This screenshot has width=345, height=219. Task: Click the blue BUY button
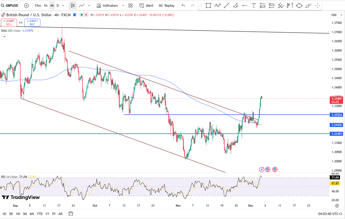pyautogui.click(x=32, y=22)
